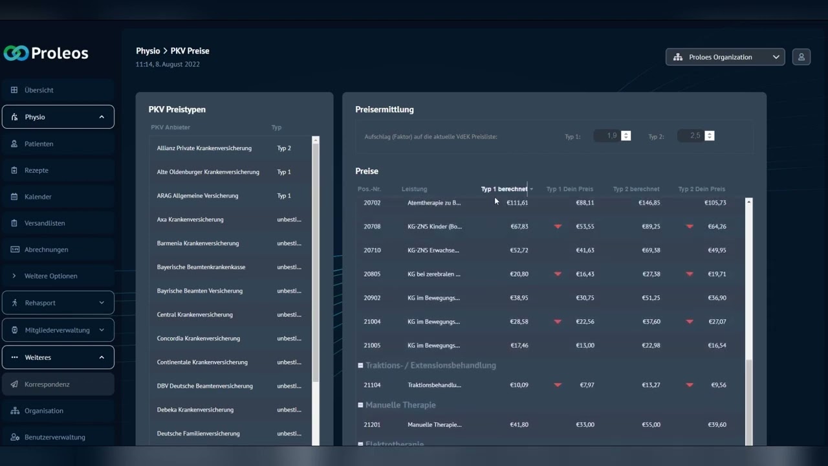Screen dimensions: 828x466
Task: Click price €33,00 in row 21201
Action: click(585, 425)
